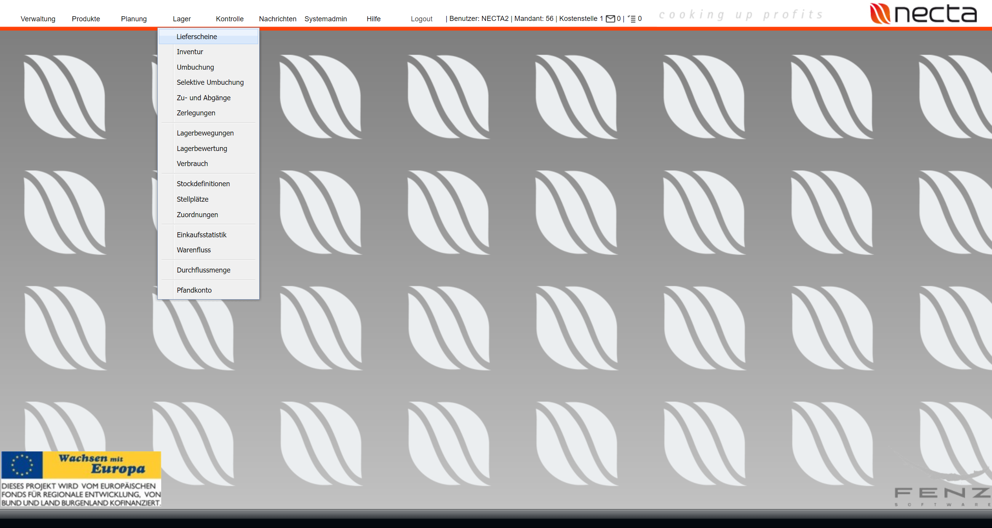This screenshot has width=992, height=528.
Task: Expand the Produkte menu
Action: 86,19
